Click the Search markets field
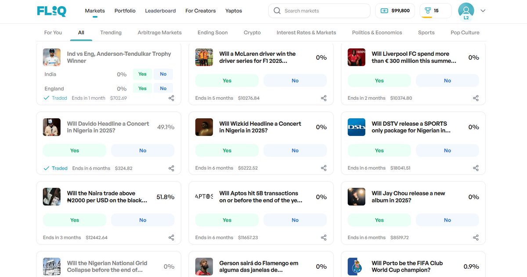The image size is (527, 277). click(319, 11)
